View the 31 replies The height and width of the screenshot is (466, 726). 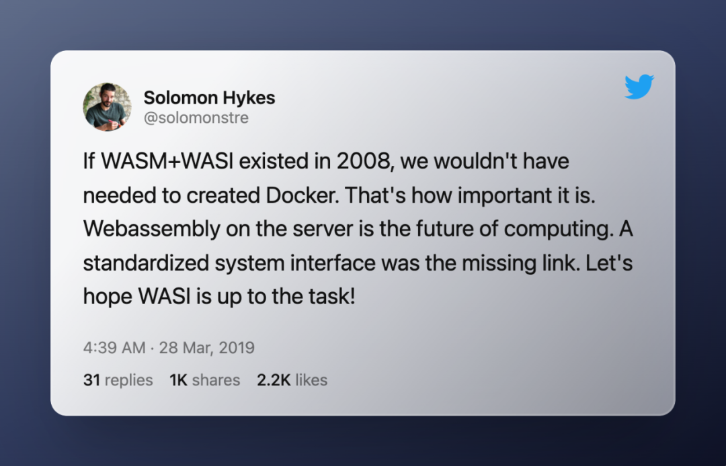tap(118, 380)
